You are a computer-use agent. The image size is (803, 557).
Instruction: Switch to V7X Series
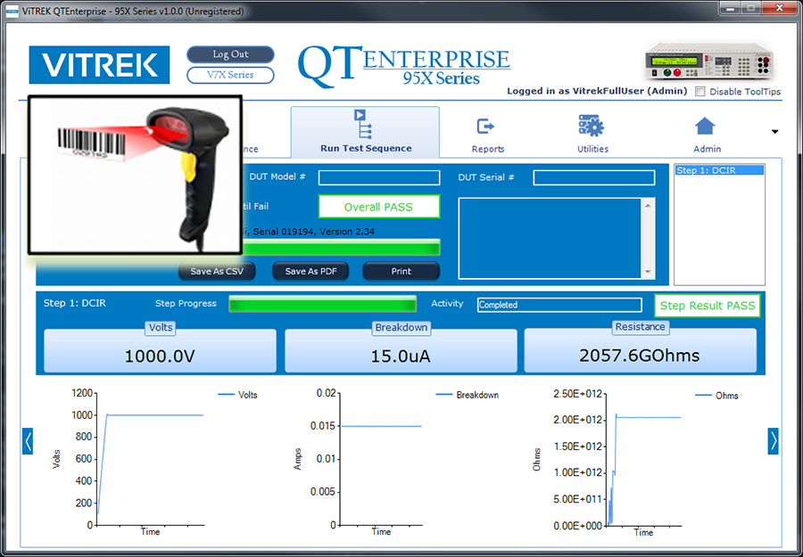(x=230, y=75)
